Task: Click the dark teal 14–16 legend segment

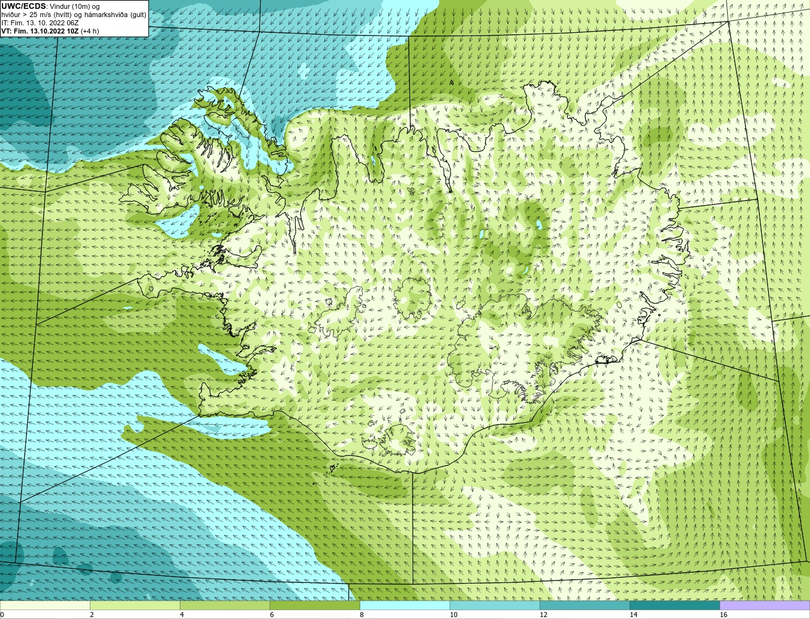Action: click(x=675, y=606)
